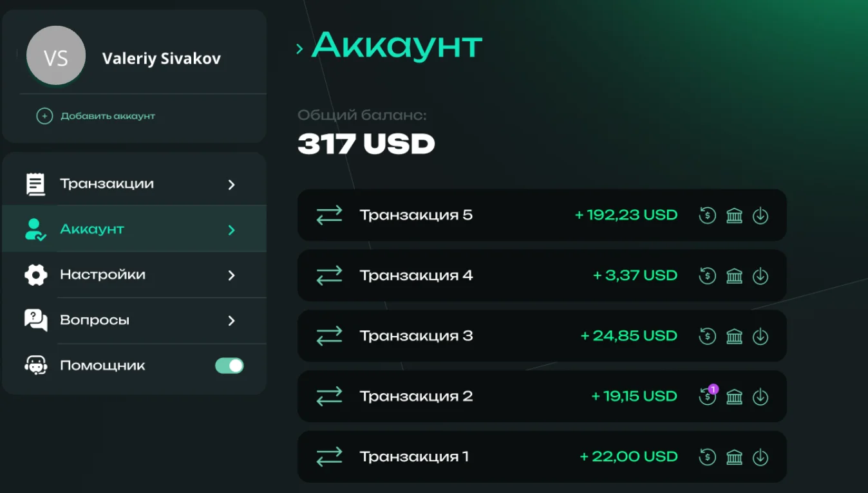Viewport: 868px width, 493px height.
Task: Expand the Настройки chevron arrow
Action: pos(232,275)
